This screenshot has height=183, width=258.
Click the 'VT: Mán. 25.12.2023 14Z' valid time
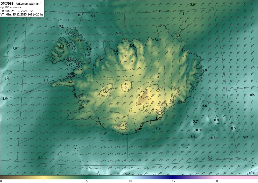click(x=17, y=14)
